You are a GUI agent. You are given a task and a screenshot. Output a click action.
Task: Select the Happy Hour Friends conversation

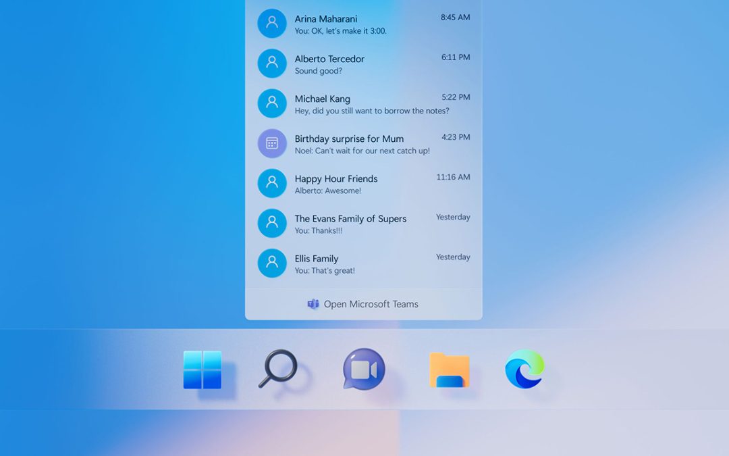[x=351, y=183]
